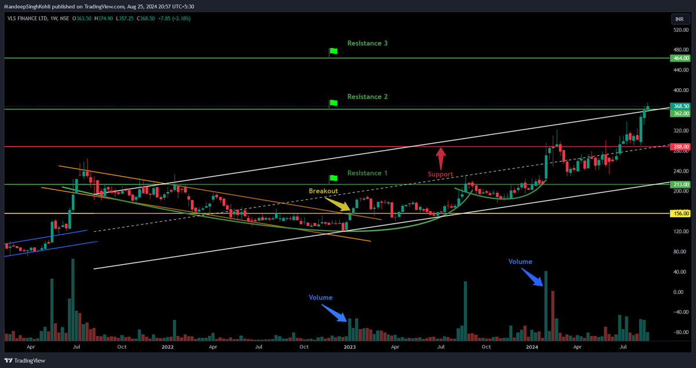This screenshot has height=368, width=696.
Task: Click the tall green volume bar near 2024
Action: (545, 304)
